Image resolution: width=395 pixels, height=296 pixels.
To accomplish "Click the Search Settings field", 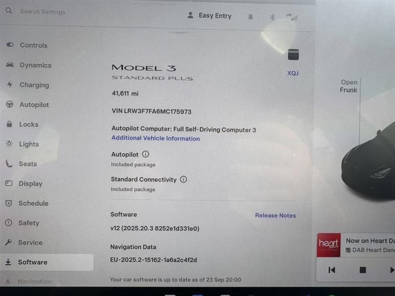I will [43, 11].
